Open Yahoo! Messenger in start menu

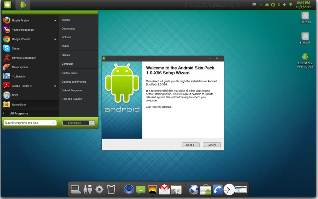30,30
